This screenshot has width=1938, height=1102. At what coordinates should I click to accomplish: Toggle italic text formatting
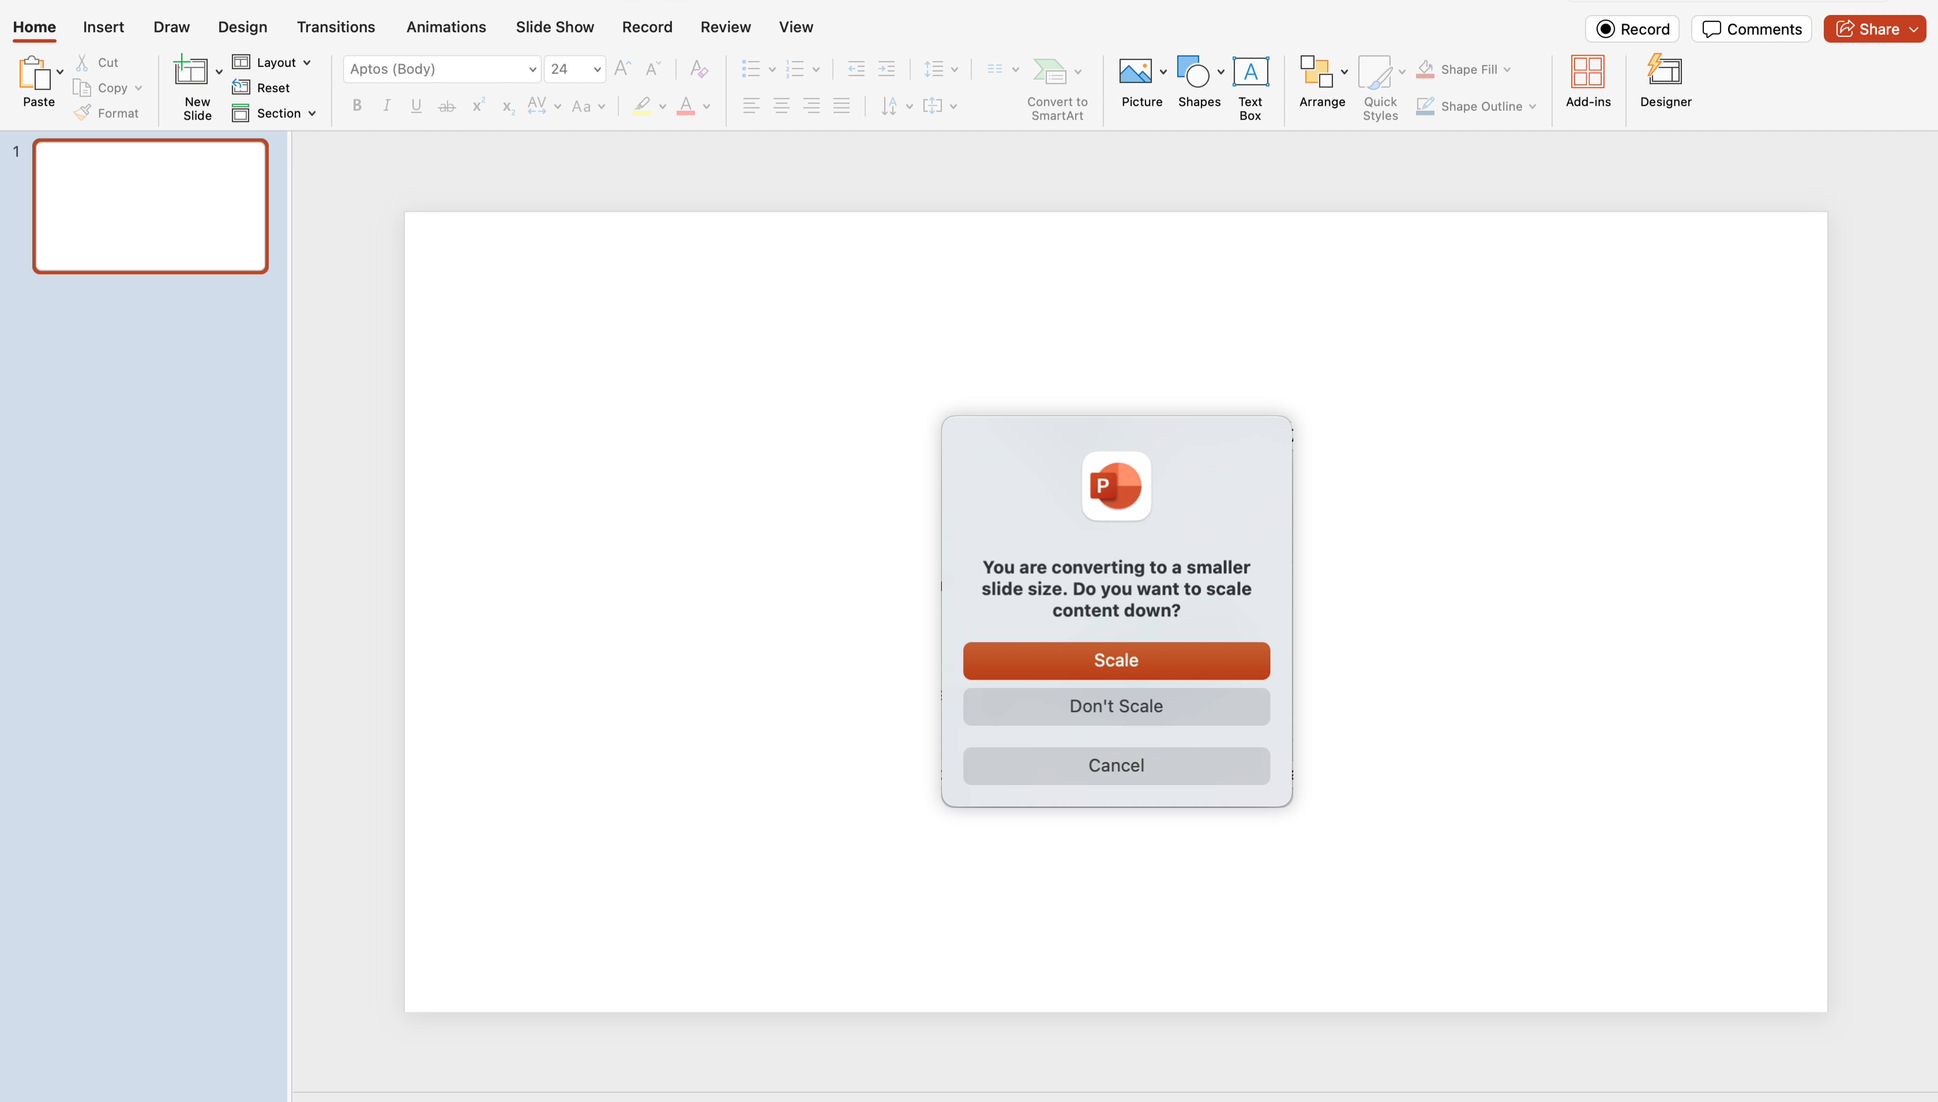click(387, 106)
